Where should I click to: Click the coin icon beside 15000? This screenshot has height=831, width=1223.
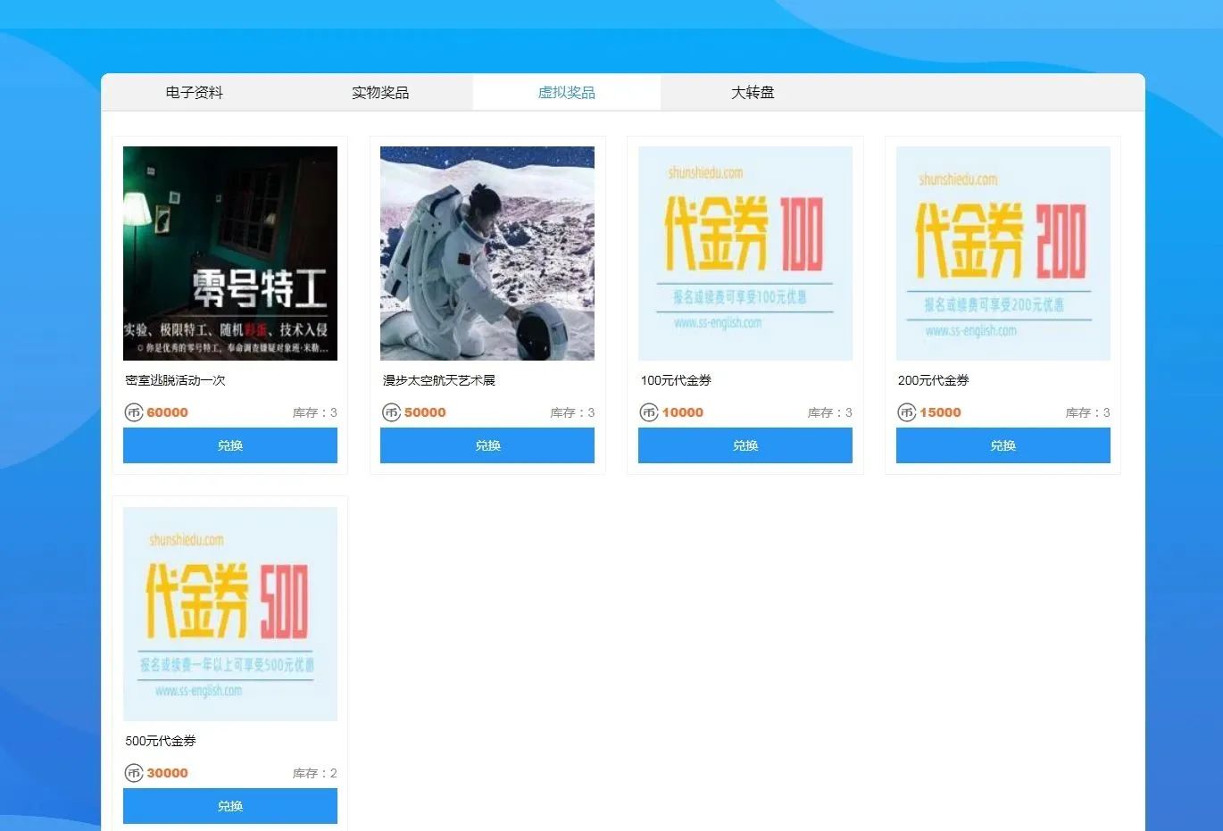click(x=907, y=412)
